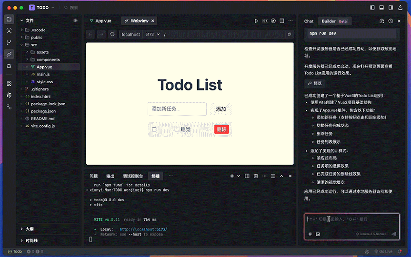Open the Webview preview sidebar icon
Viewport: 411px width, 257px height.
[x=9, y=54]
